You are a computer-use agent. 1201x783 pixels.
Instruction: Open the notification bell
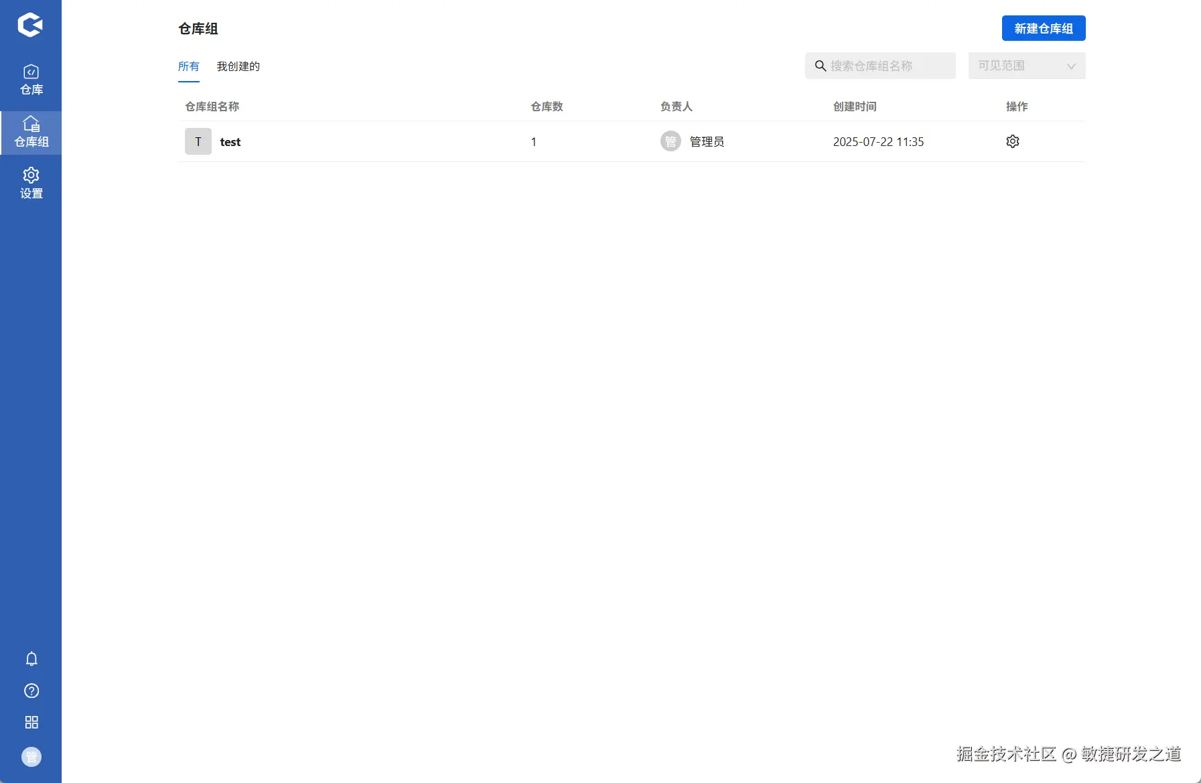pyautogui.click(x=31, y=659)
